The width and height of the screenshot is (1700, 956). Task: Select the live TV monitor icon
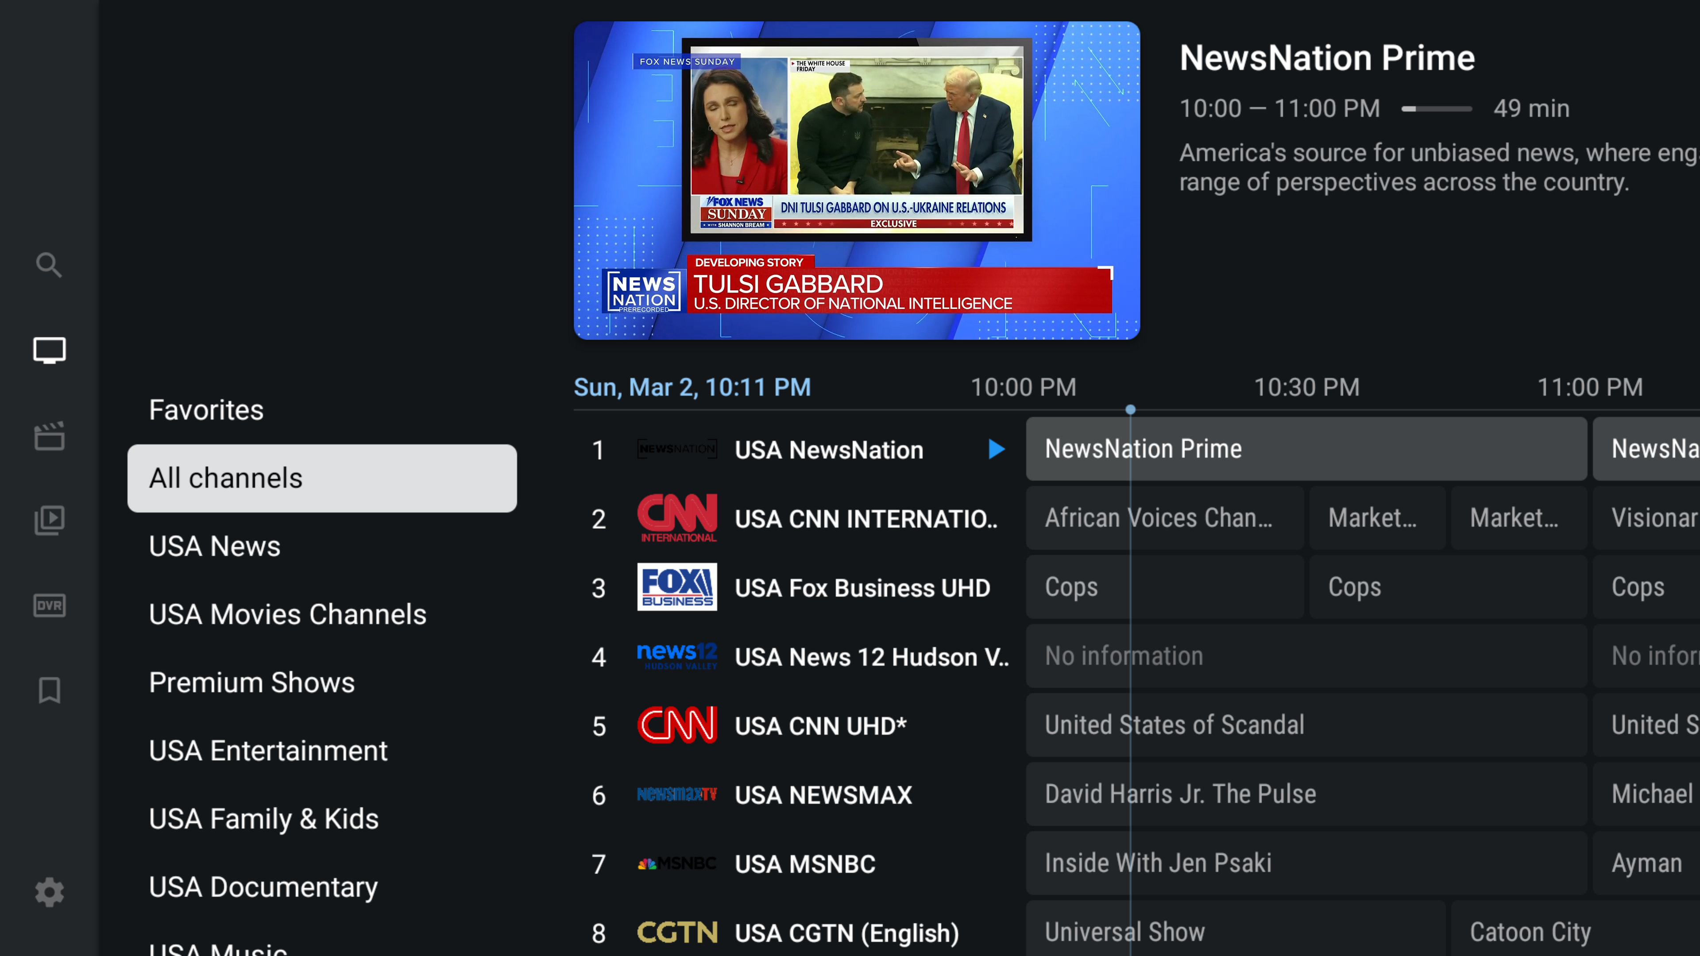[x=50, y=351]
